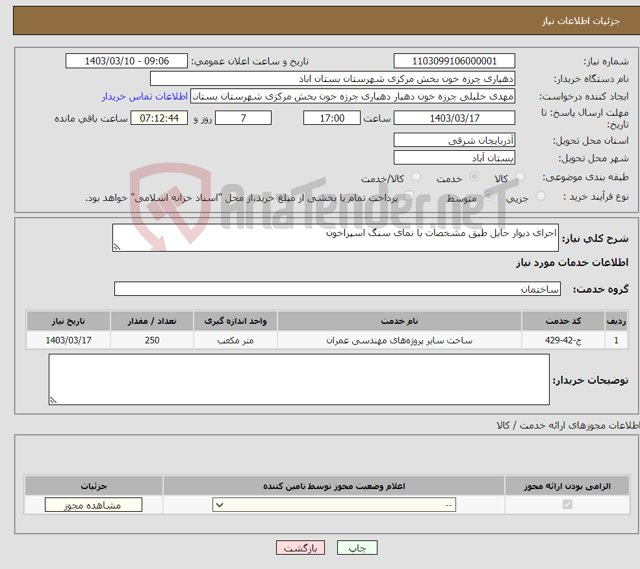Click the buyer notes textarea توضیحات خریدار
The width and height of the screenshot is (640, 569).
coord(299,380)
